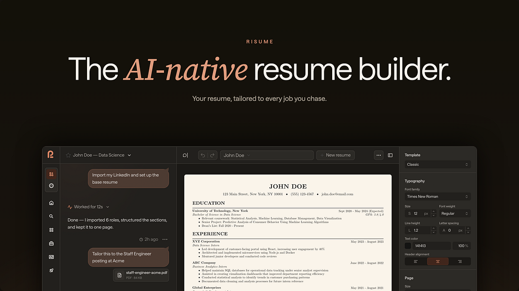Open the AI builder sidebar icon
This screenshot has width=519, height=291.
[51, 174]
